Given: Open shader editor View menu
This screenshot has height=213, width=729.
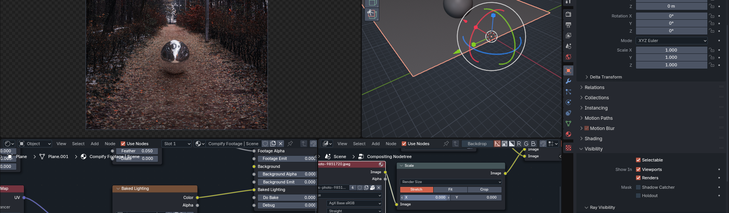Looking at the screenshot, I should [61, 144].
